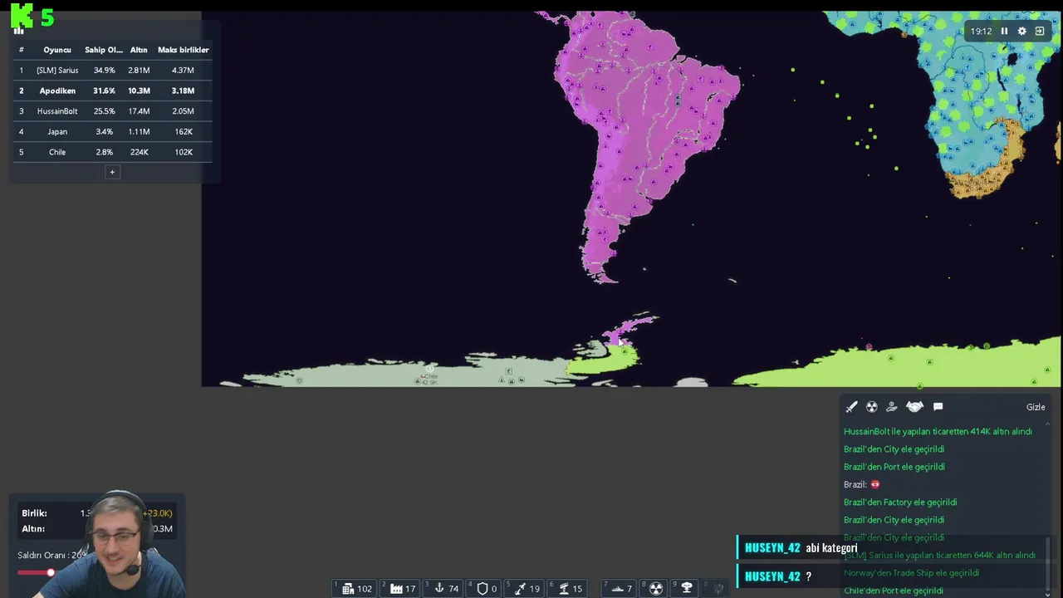The height and width of the screenshot is (598, 1063).
Task: Toggle the chat bubble events filter
Action: pyautogui.click(x=938, y=407)
